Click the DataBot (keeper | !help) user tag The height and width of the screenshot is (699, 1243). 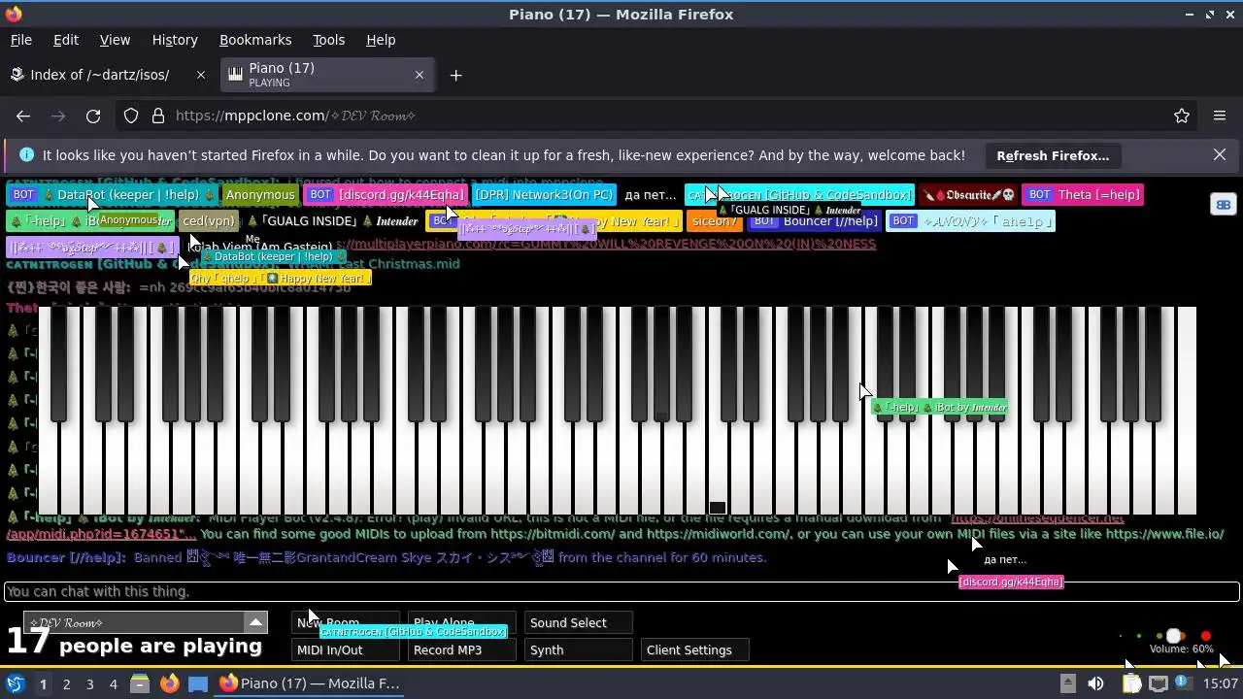click(x=112, y=194)
